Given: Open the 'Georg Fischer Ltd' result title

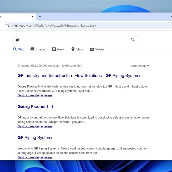Looking at the screenshot, I should click(35, 107).
